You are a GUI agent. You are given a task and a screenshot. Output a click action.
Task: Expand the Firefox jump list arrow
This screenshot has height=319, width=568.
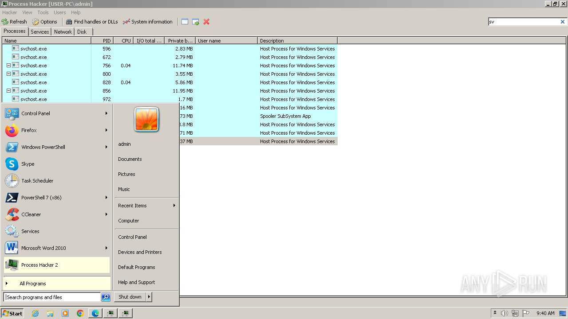pos(106,130)
